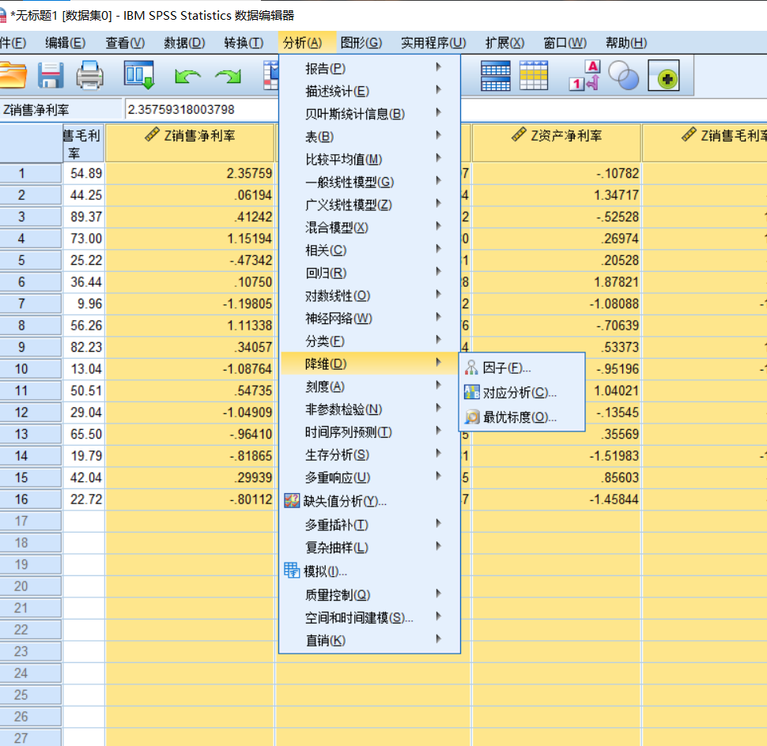Select 因子(F)... from dimension reduction submenu
Viewport: 767px width, 746px height.
point(521,367)
